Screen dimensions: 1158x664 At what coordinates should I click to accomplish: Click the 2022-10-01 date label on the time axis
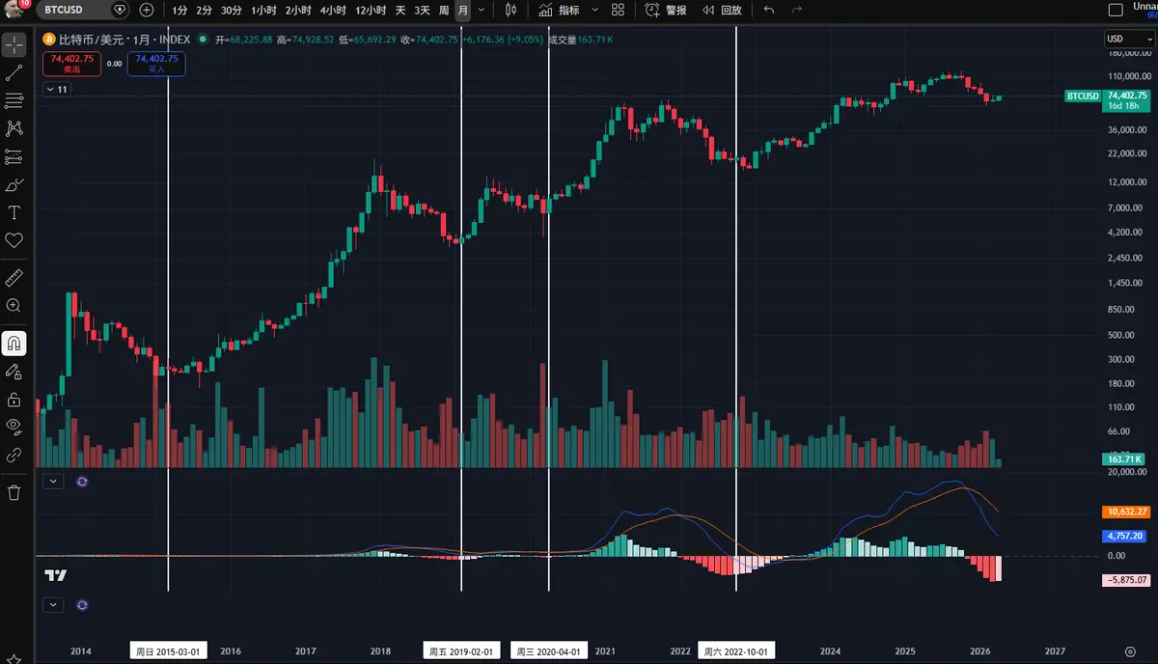(x=736, y=651)
